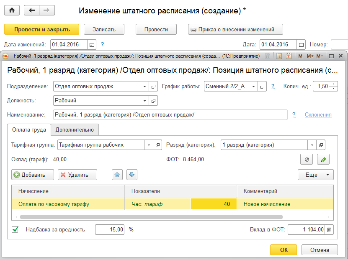Open the calculator icon in title bar

tap(279, 56)
